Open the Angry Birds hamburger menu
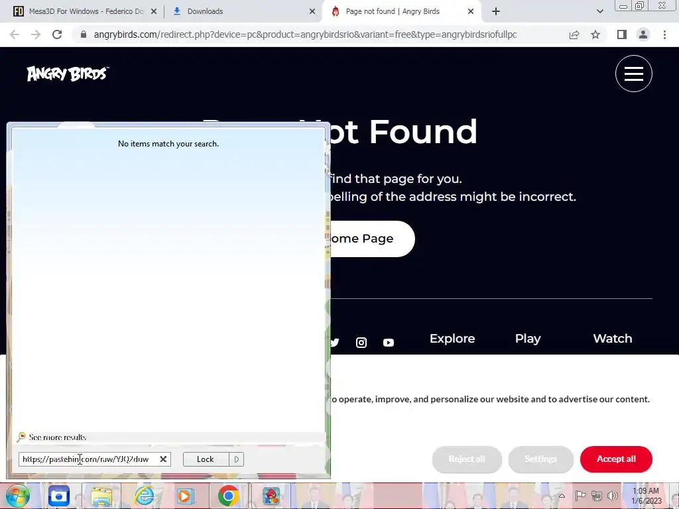This screenshot has height=509, width=679. pos(633,74)
